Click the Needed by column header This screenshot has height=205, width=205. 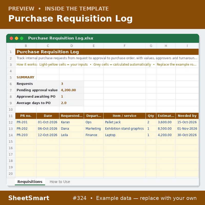tap(187, 116)
